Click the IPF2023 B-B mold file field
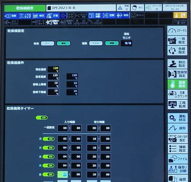Viewport: 191px width, 182px height. (81, 8)
